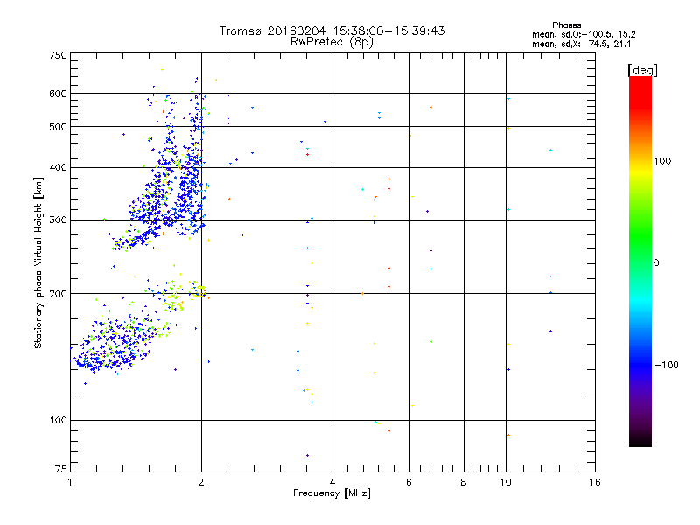Click the y-axis tick label '600'
700x525 pixels.
pos(59,94)
